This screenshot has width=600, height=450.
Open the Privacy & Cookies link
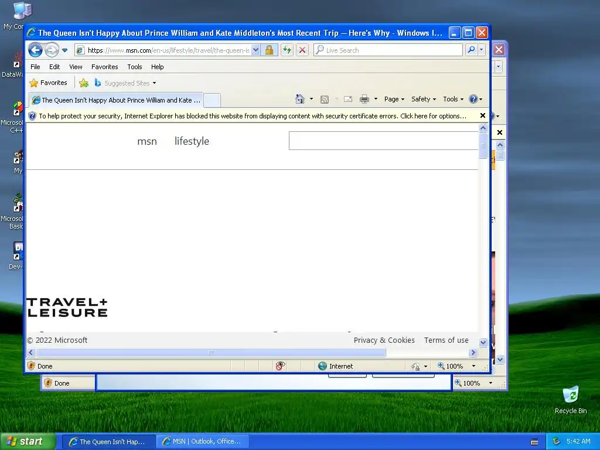[384, 340]
